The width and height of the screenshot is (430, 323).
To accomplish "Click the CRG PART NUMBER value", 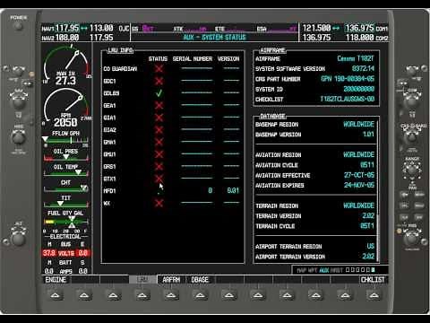I will [x=348, y=79].
